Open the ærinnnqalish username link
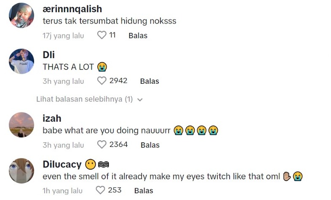 point(72,9)
